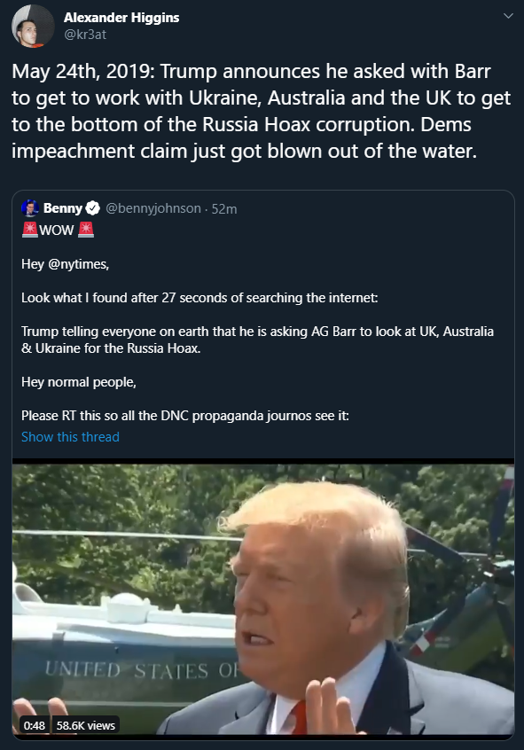
Task: Click the 'Hey normal people,' line
Action: tap(79, 382)
